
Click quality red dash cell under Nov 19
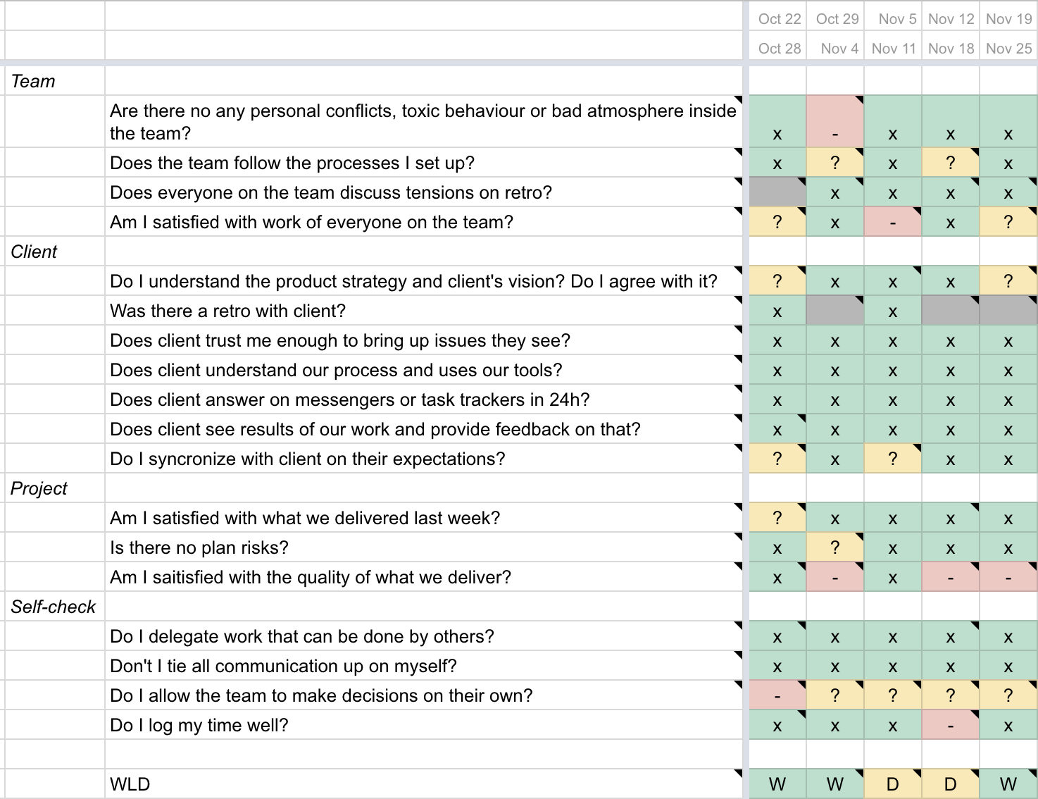tap(1008, 577)
